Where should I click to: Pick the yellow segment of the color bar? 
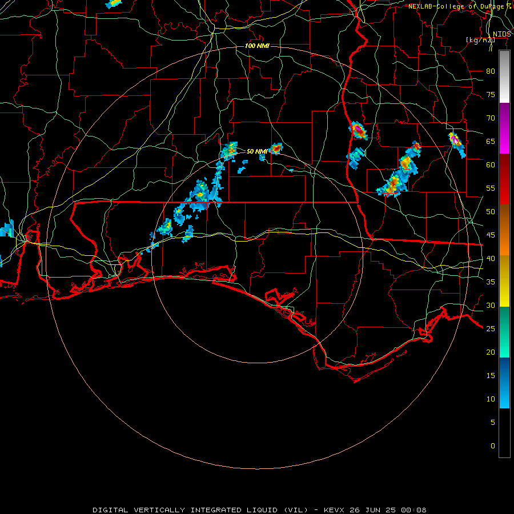coord(504,281)
